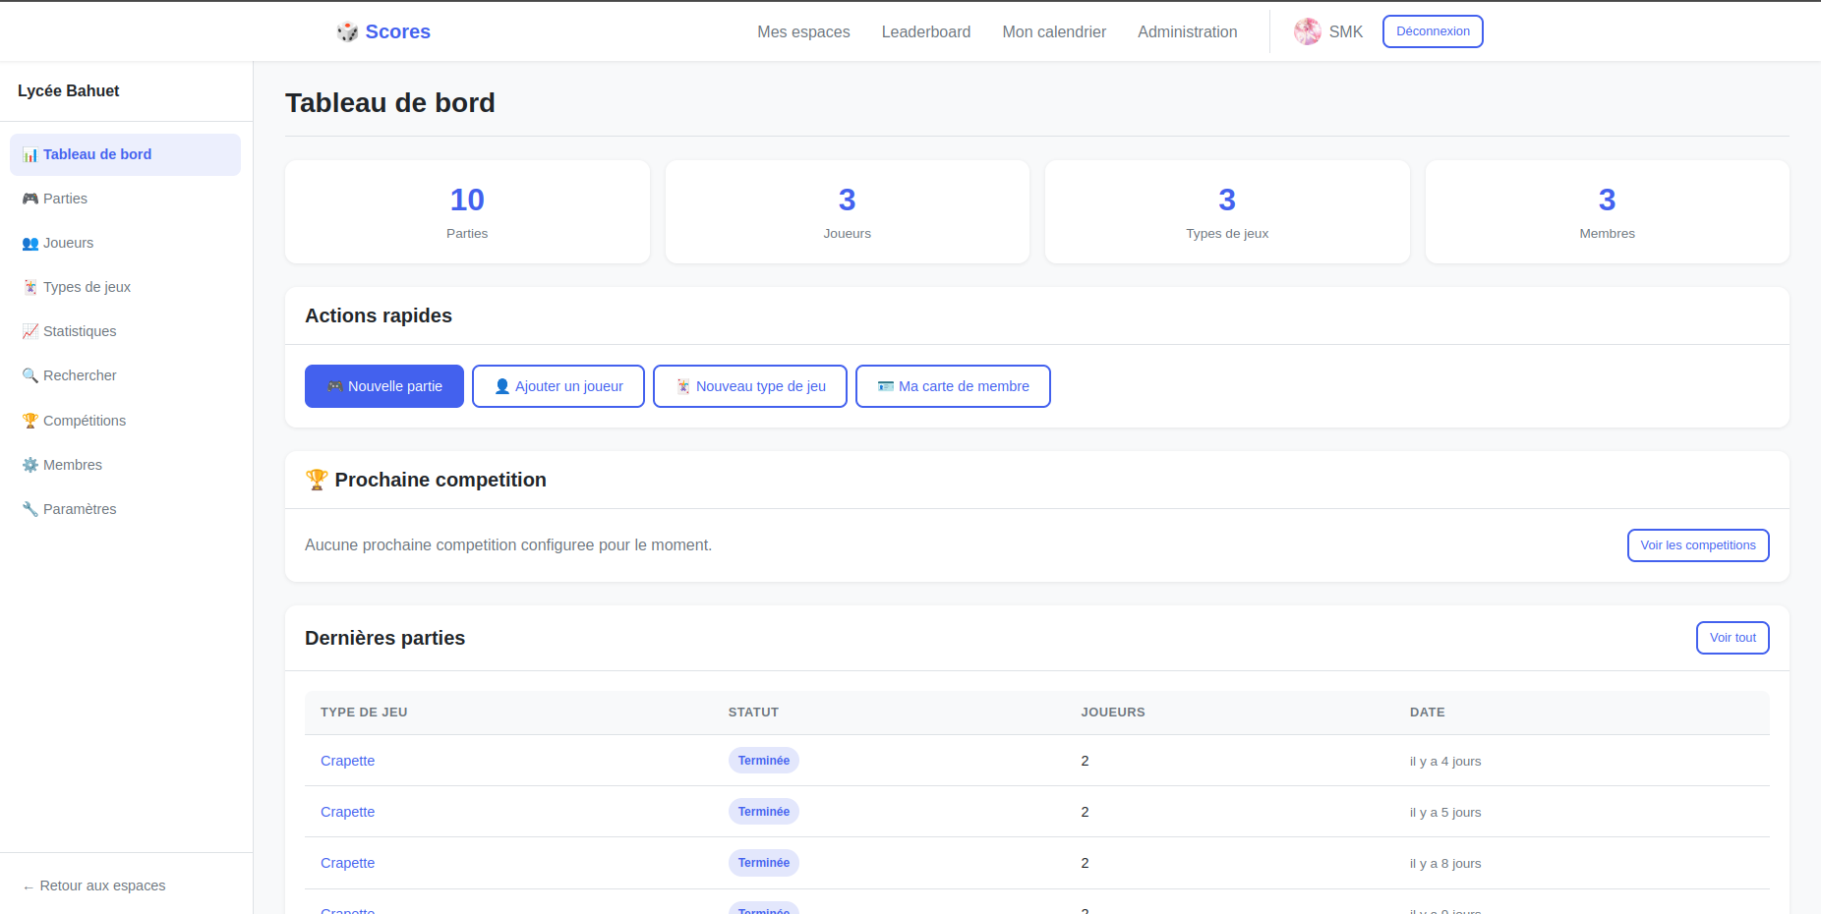Click the ID card icon in Ma carte de membre

point(886,386)
